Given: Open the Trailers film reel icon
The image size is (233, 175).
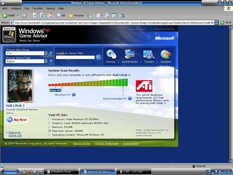Looking at the screenshot, I should (149, 55).
